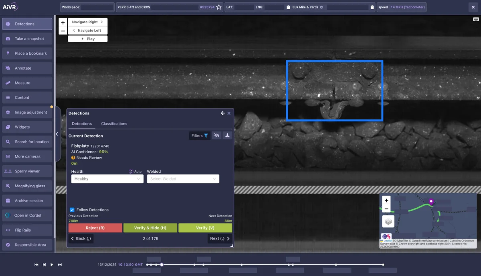Star the PLPR 3 4ft and CRVS session
481x276 pixels.
pyautogui.click(x=219, y=7)
